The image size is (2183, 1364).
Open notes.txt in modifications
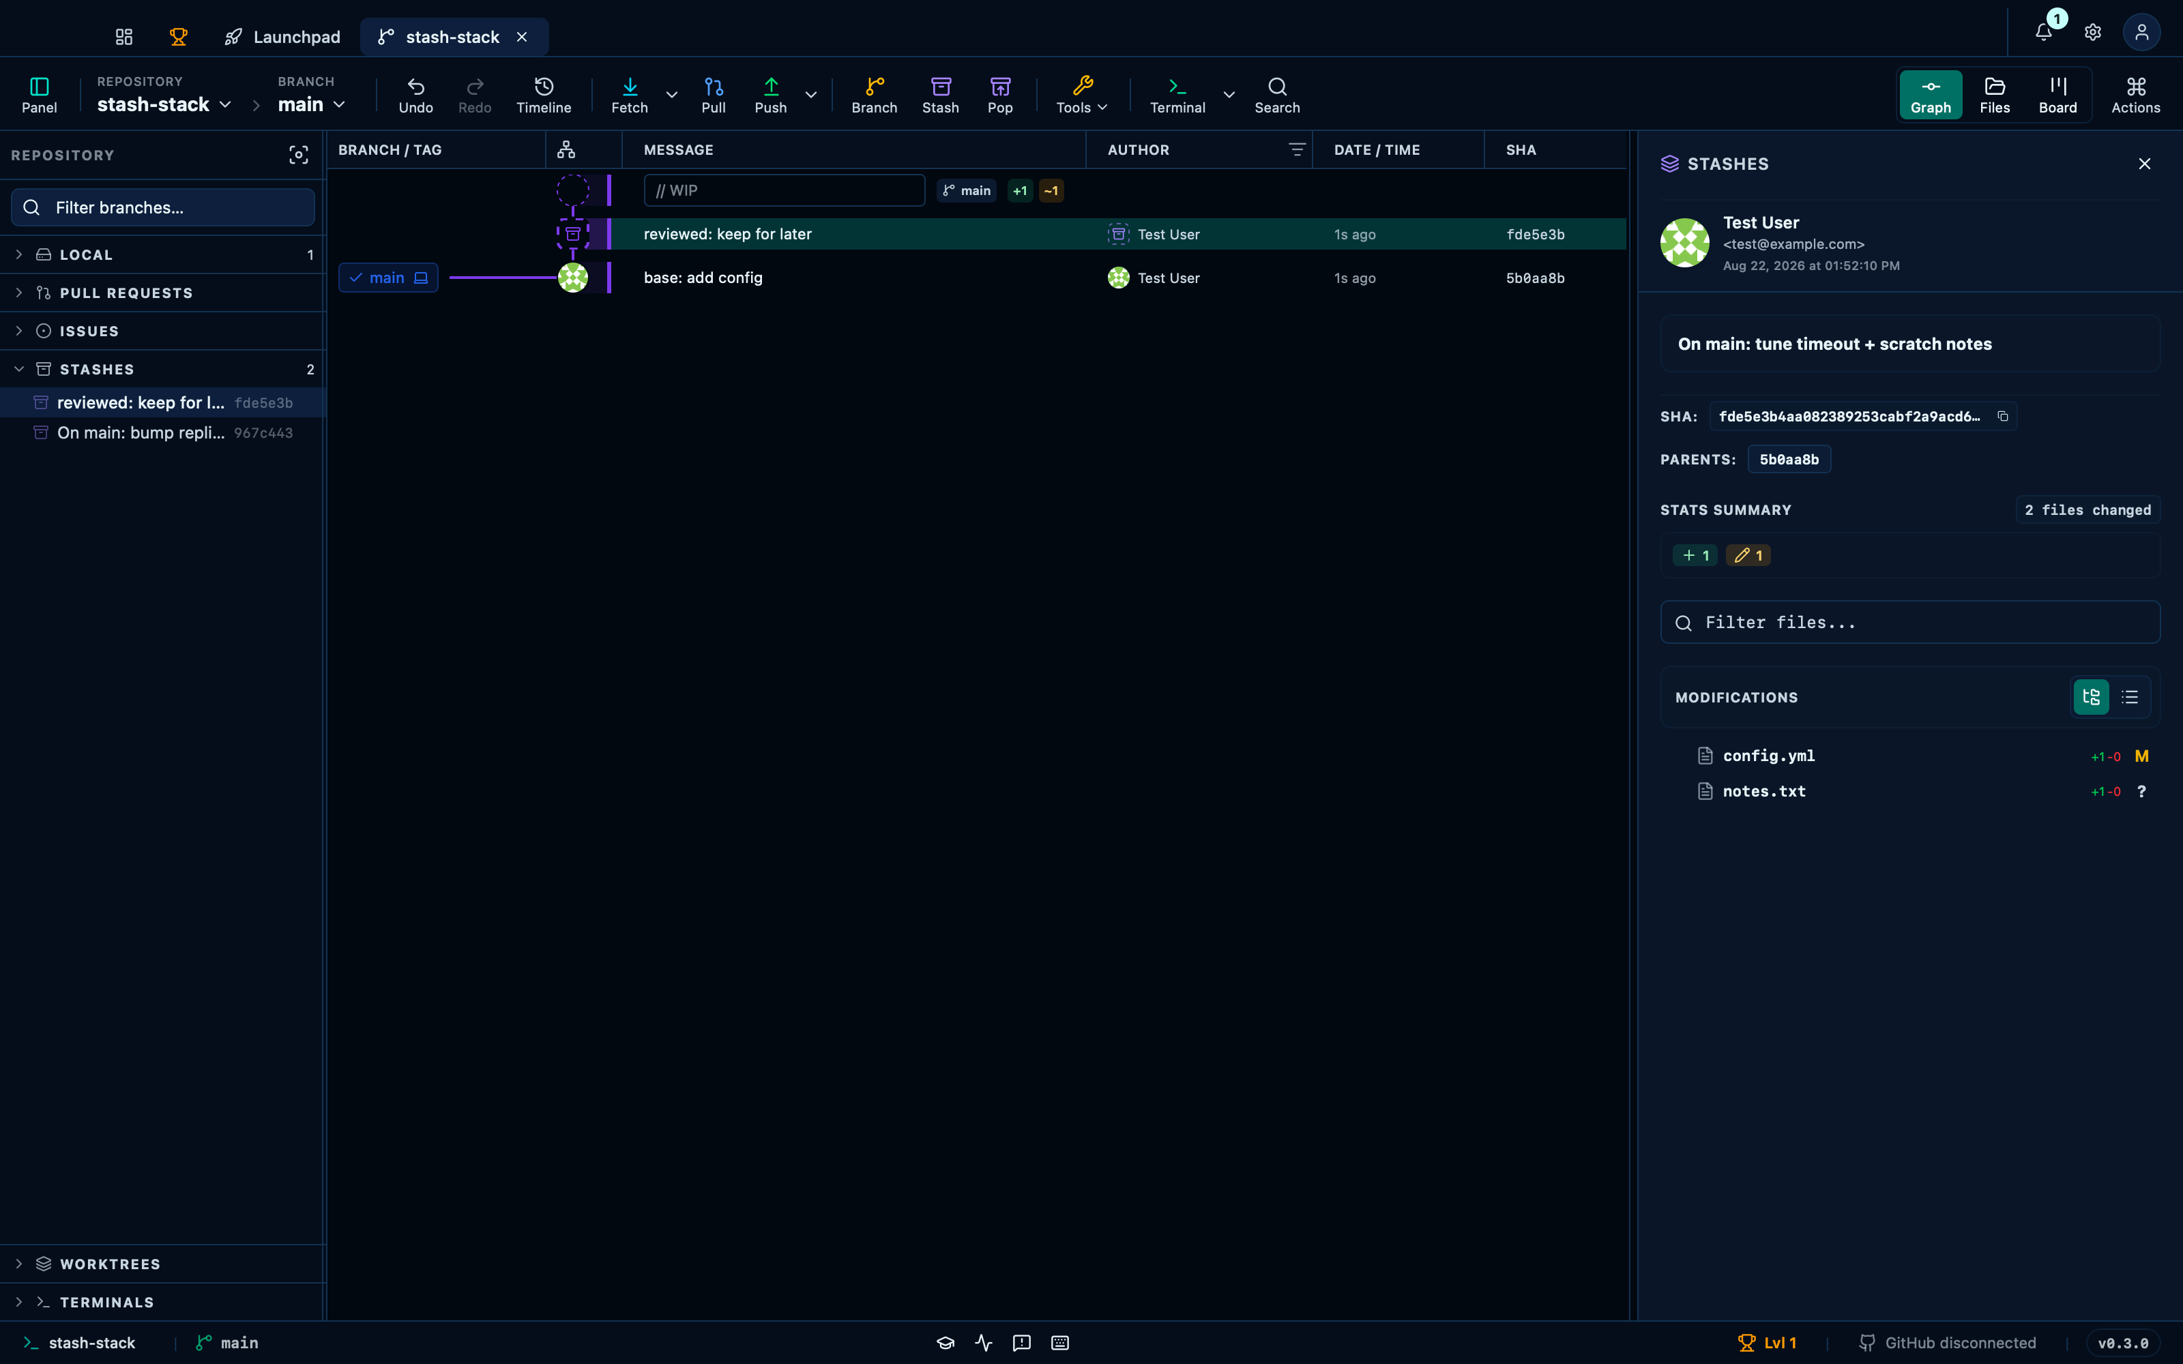pos(1909,791)
